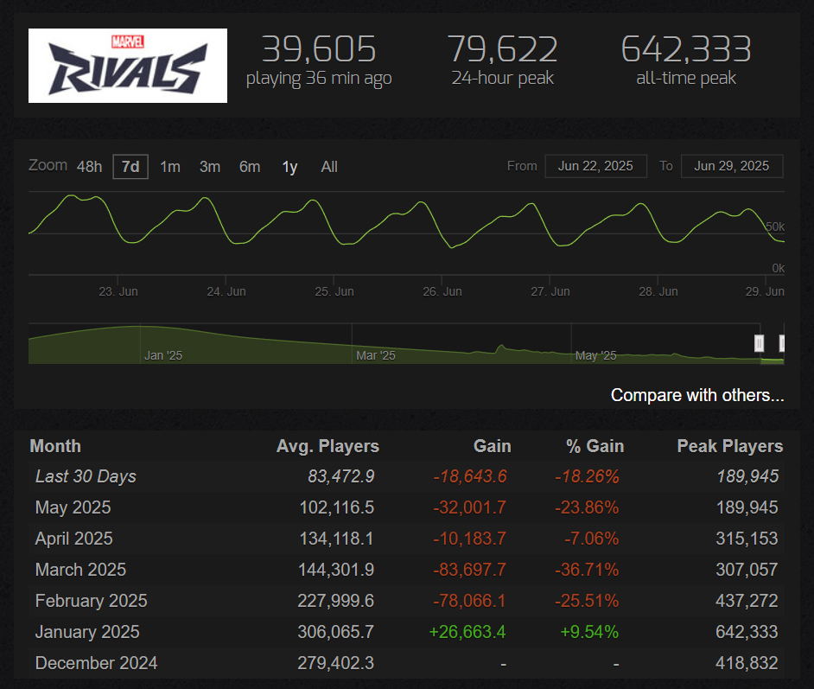
Task: Select the March 2025 row label
Action: (x=80, y=570)
